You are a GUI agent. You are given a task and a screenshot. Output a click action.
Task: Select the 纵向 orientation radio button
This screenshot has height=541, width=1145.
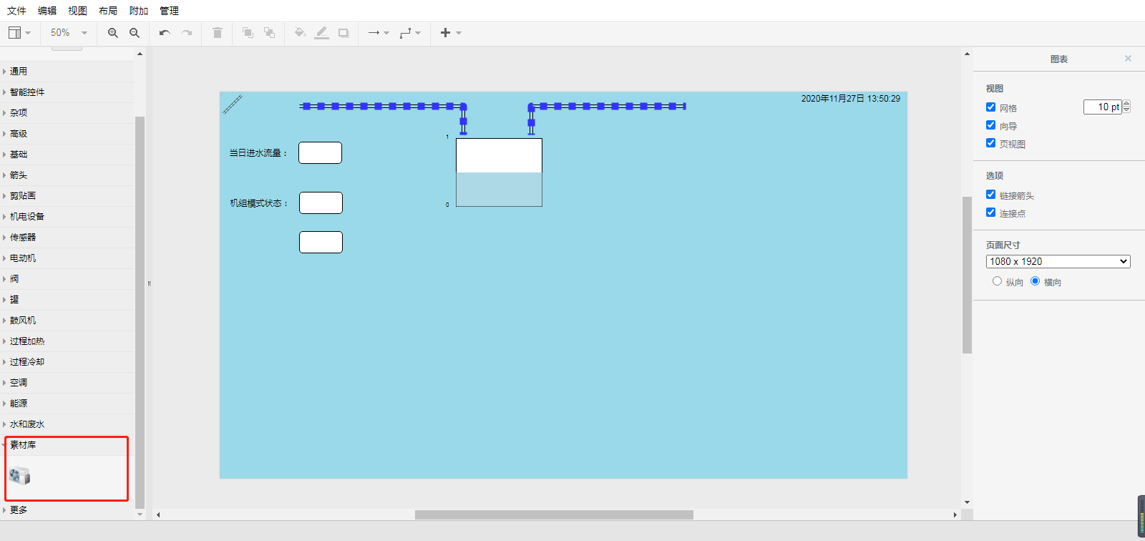[997, 281]
